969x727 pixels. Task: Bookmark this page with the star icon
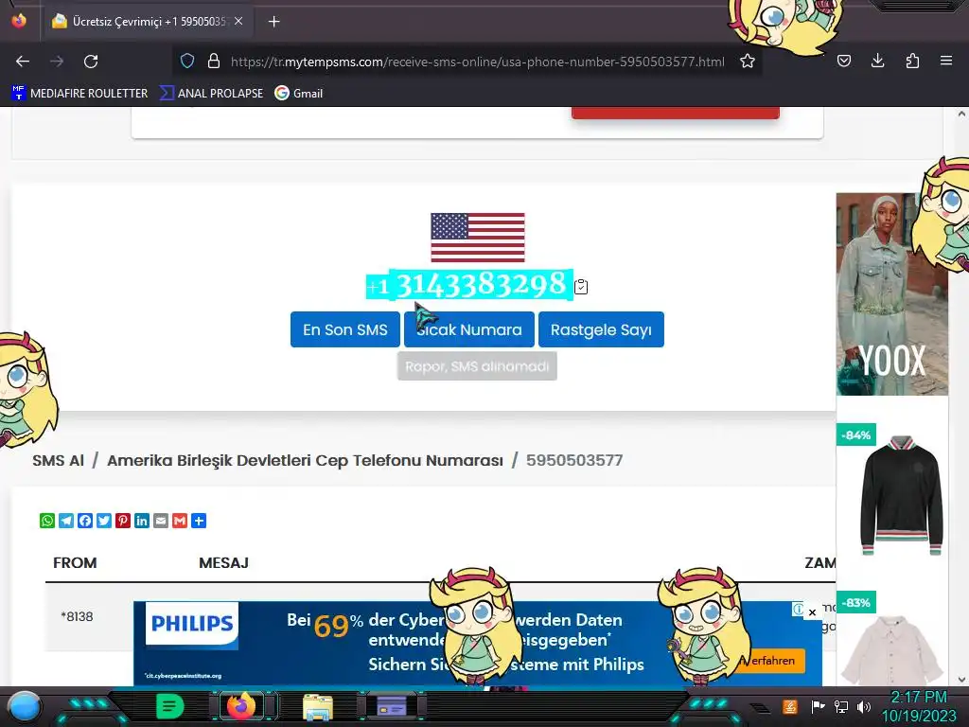click(748, 62)
